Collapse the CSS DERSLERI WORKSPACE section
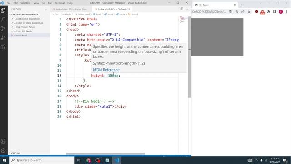 point(25,15)
